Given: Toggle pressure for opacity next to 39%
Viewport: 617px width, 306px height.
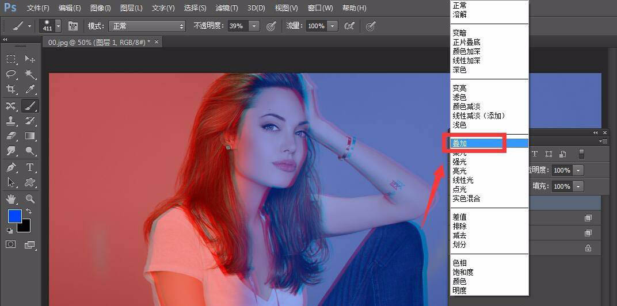Looking at the screenshot, I should coord(271,26).
